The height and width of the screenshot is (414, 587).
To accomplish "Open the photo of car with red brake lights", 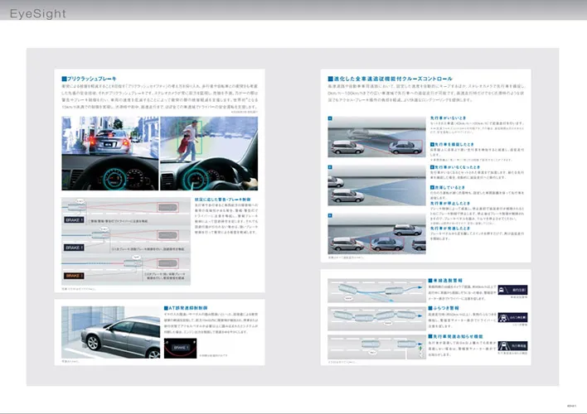I will pos(110,153).
